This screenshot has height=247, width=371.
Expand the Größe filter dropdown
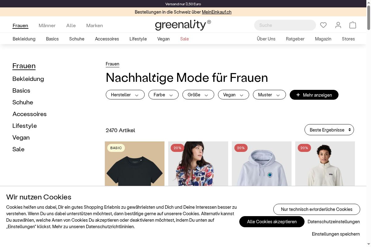198,95
